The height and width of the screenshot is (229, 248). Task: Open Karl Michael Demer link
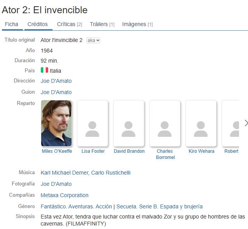pyautogui.click(x=65, y=173)
